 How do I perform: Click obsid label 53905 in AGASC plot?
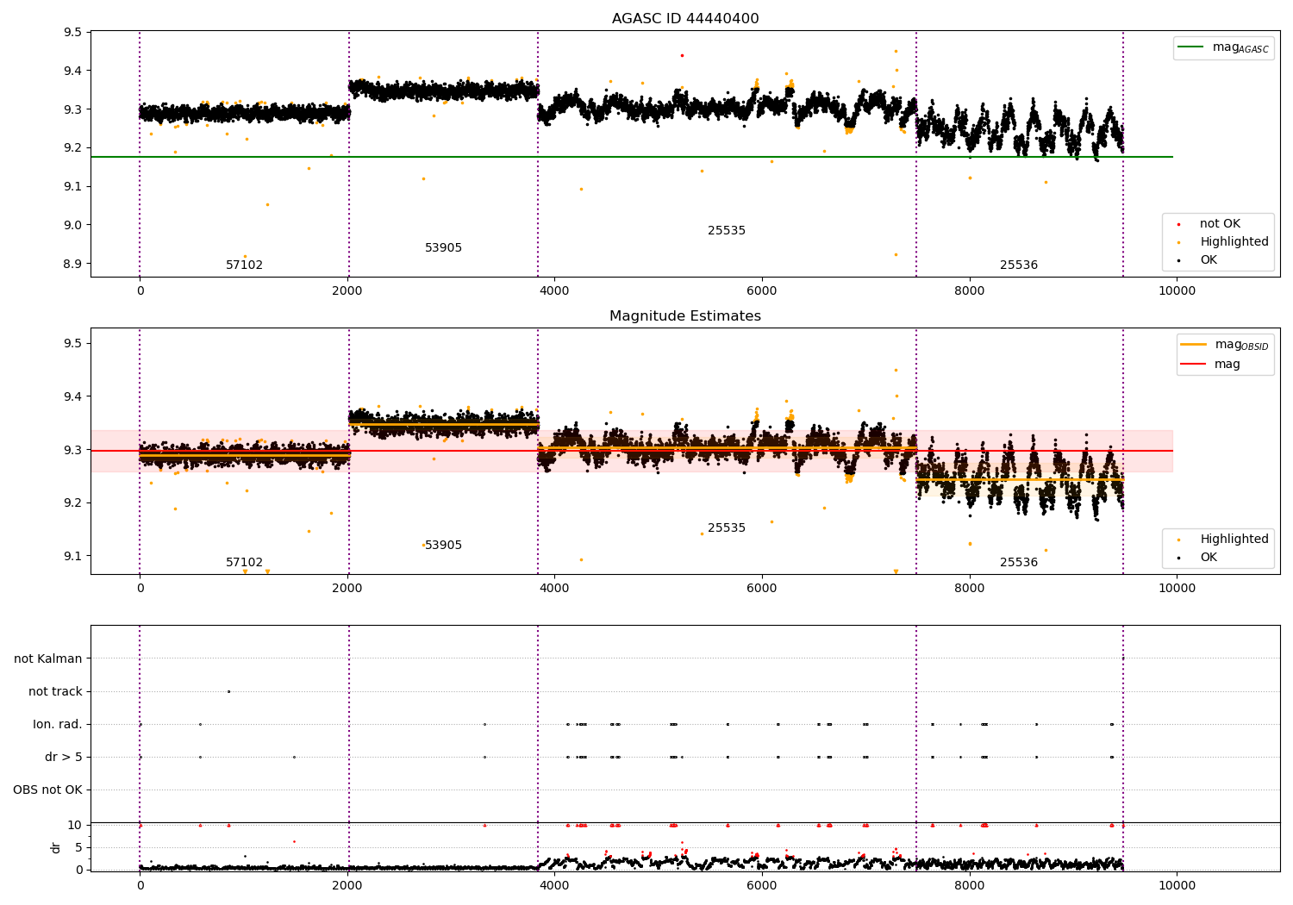click(443, 248)
